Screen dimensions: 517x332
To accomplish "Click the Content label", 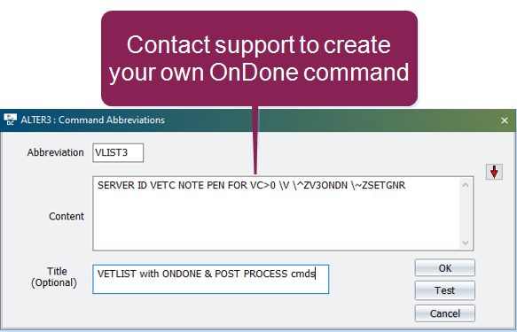I will tap(67, 216).
